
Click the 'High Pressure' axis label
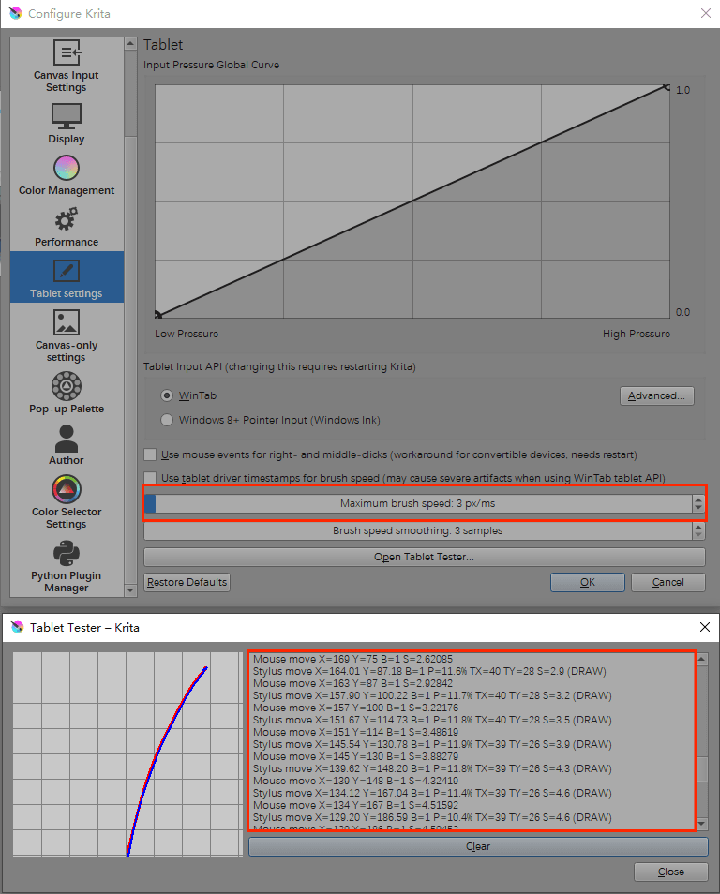coord(637,334)
